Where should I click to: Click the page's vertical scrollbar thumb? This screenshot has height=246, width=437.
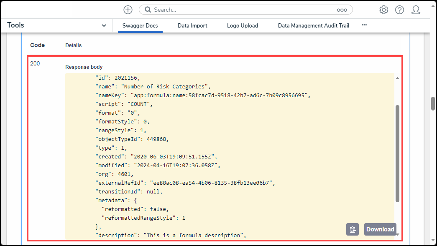pyautogui.click(x=433, y=103)
